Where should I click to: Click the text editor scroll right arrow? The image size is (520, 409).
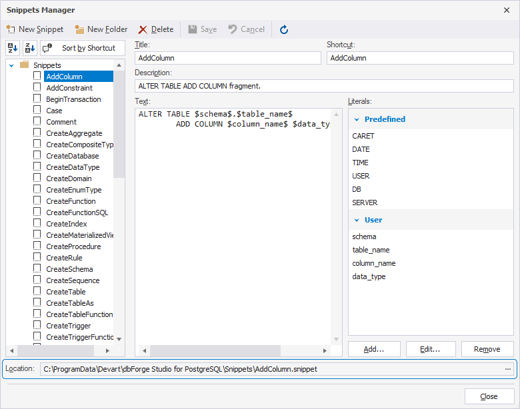pyautogui.click(x=325, y=350)
